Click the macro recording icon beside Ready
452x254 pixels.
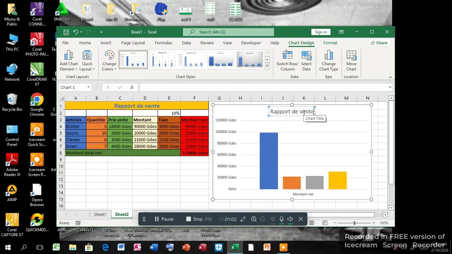[x=78, y=223]
